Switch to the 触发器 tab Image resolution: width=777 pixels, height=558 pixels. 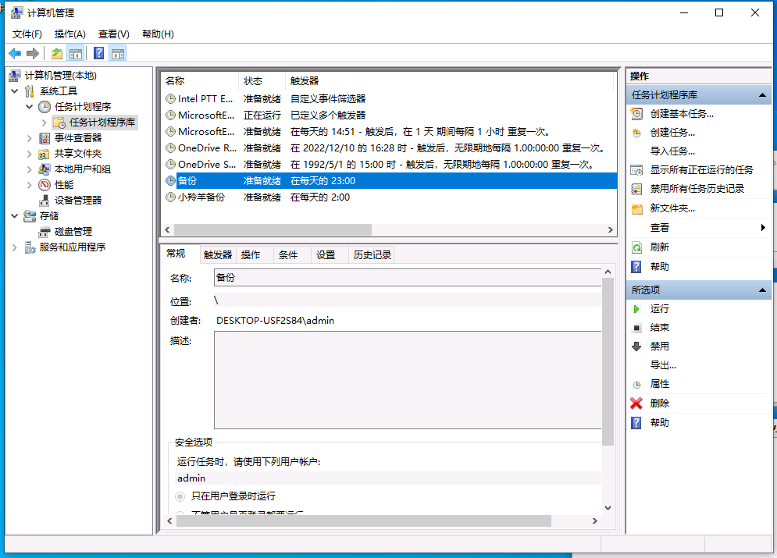tap(218, 254)
